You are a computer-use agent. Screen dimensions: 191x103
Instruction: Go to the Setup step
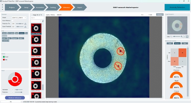(x=26, y=7)
